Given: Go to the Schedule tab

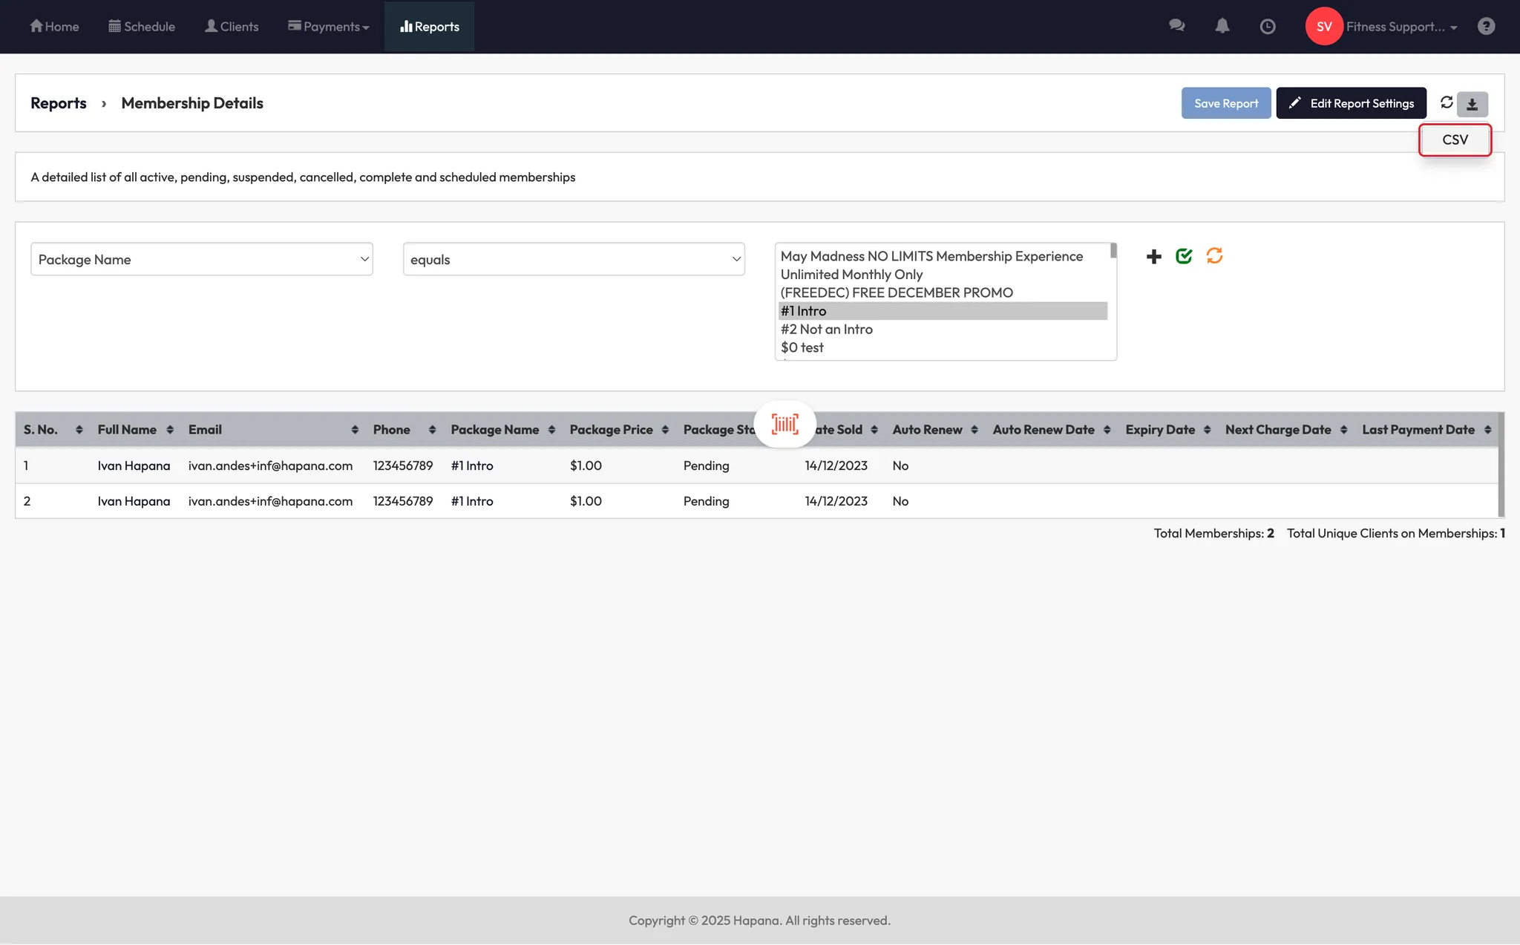Looking at the screenshot, I should click(x=142, y=27).
